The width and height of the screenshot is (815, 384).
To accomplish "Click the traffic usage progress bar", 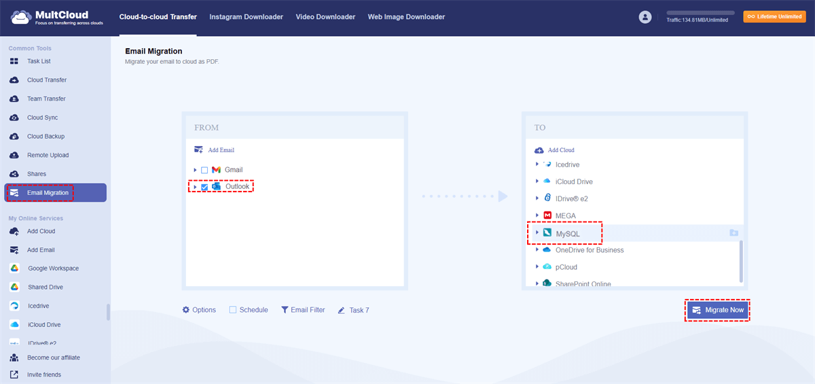I will pyautogui.click(x=701, y=13).
